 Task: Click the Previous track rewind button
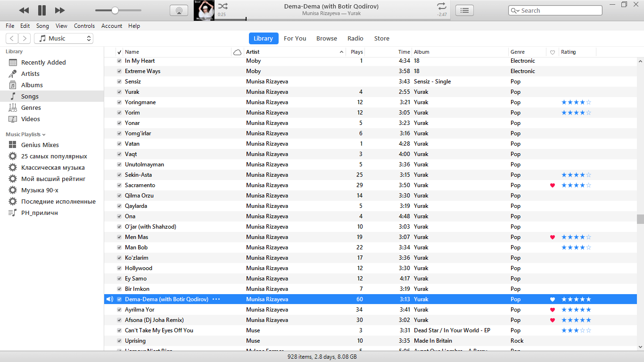[24, 10]
